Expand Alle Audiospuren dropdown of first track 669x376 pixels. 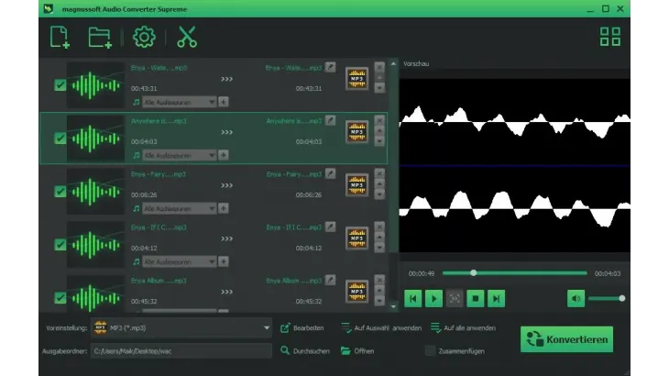click(212, 103)
